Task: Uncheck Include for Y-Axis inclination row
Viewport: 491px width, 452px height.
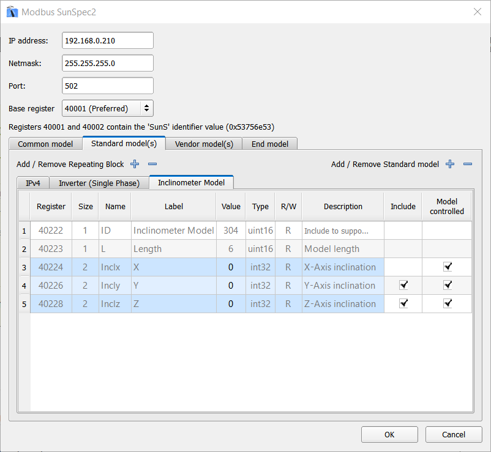Action: click(x=403, y=285)
